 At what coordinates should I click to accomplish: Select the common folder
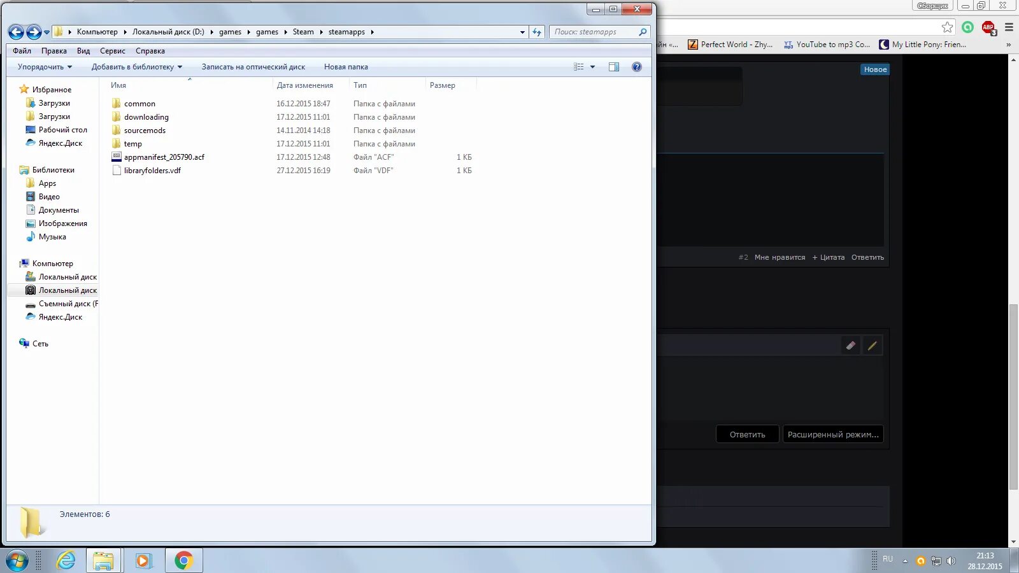point(139,104)
